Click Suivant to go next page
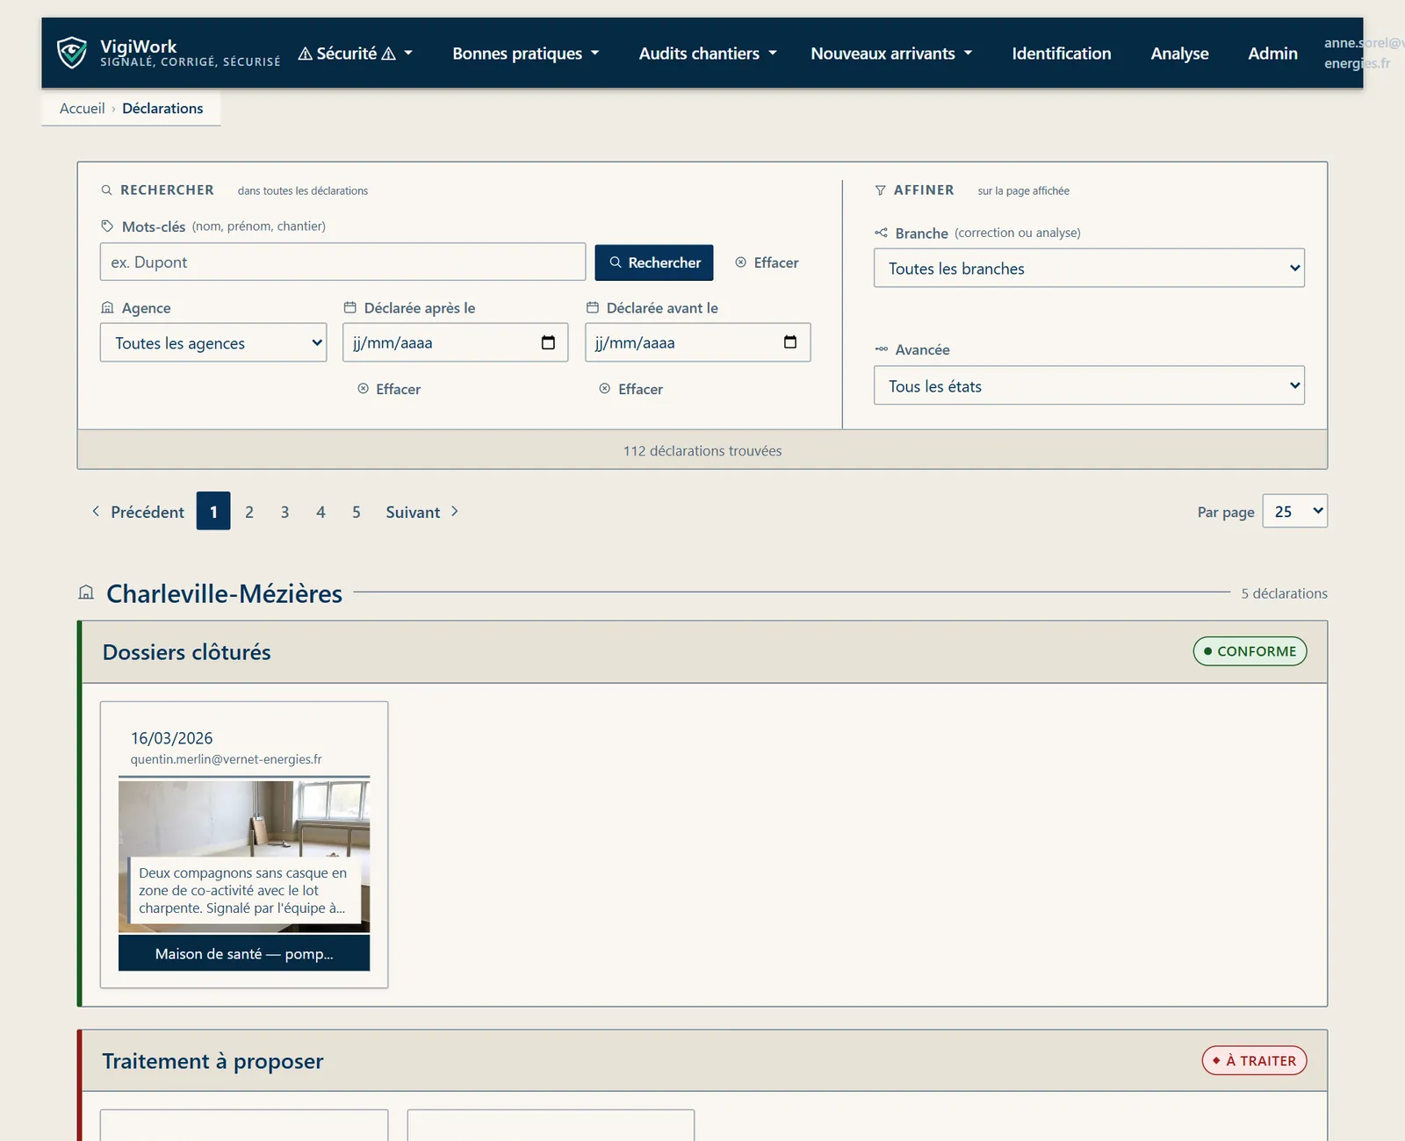 [422, 512]
